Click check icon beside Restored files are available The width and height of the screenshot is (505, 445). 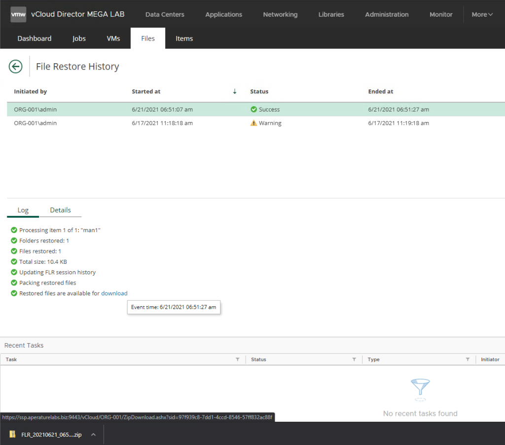[x=14, y=293]
